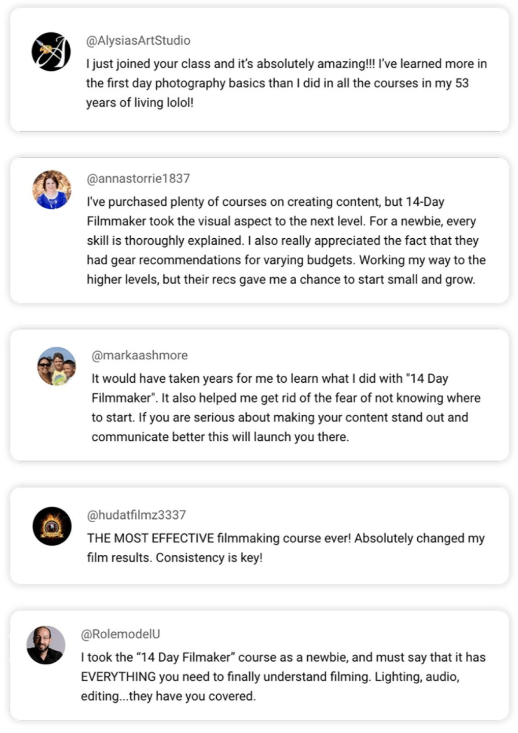Image resolution: width=518 pixels, height=733 pixels.
Task: Click the line "film results. Consistency is key!"
Action: (x=175, y=558)
